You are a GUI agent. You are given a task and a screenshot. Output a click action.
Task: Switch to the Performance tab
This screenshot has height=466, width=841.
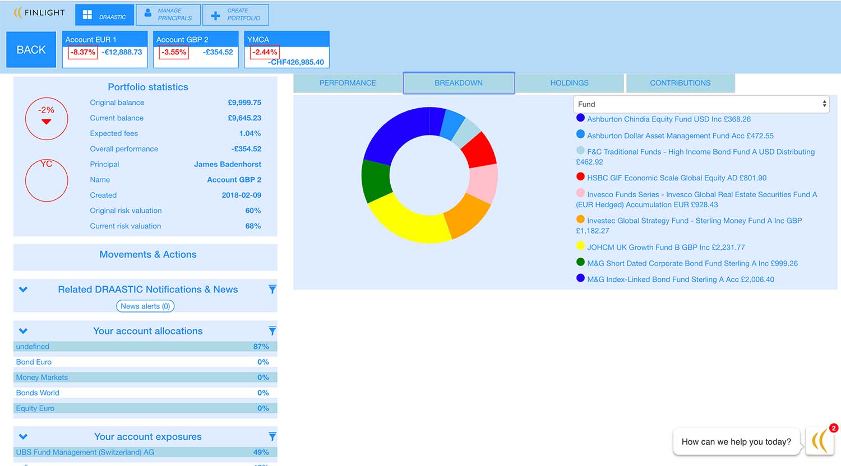348,83
